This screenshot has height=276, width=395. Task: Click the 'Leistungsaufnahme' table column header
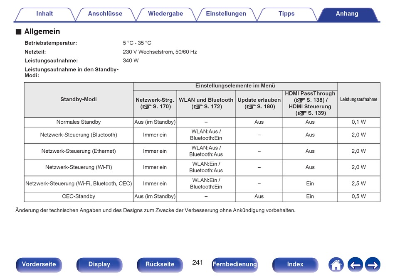coord(359,99)
